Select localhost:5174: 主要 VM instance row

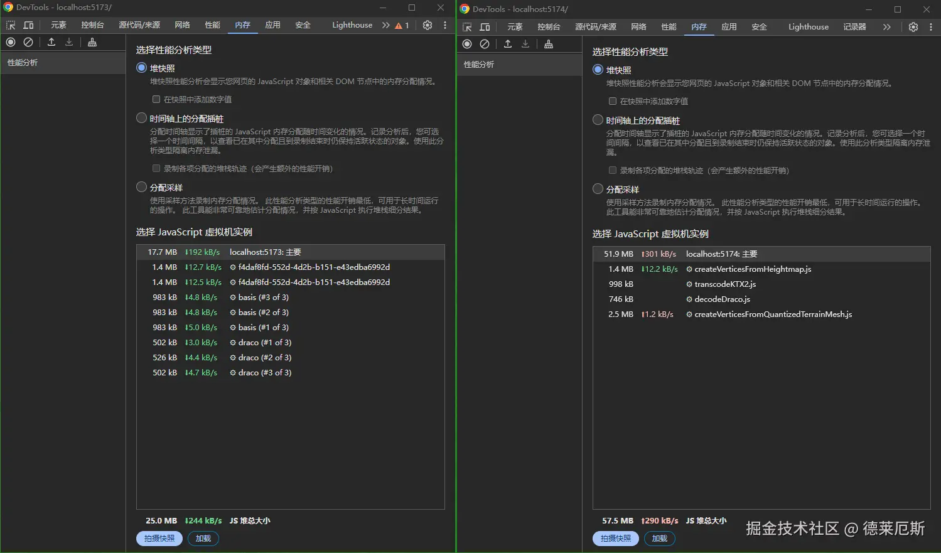[x=761, y=254]
